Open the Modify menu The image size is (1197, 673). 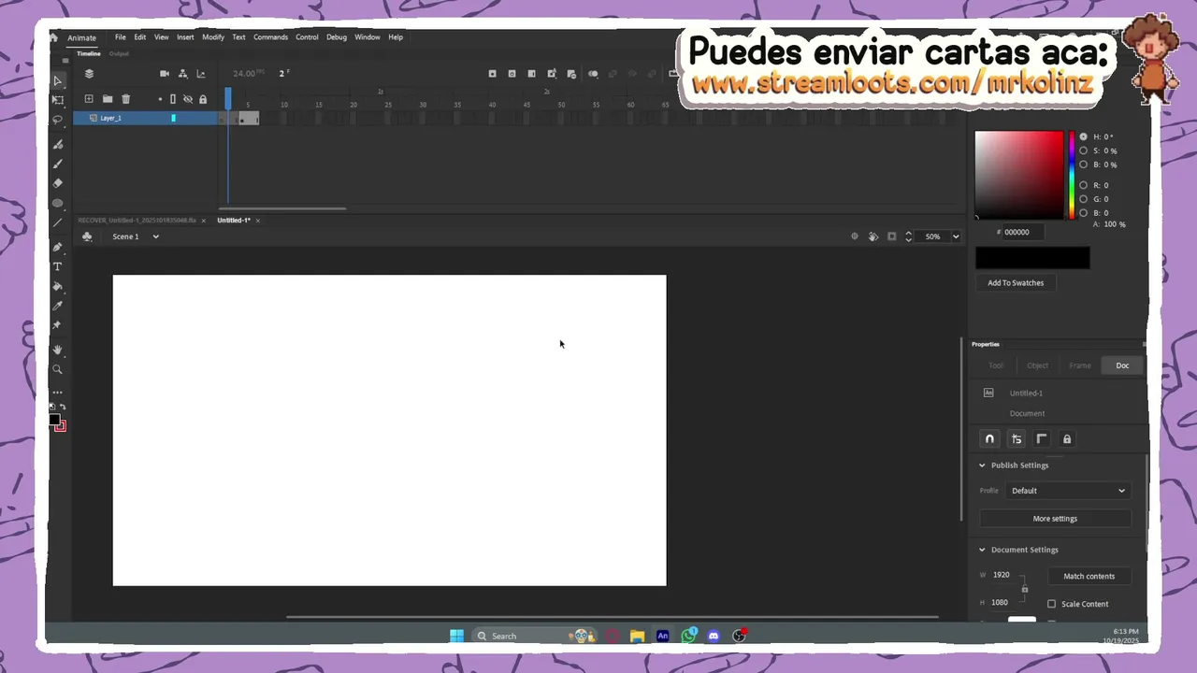[213, 37]
